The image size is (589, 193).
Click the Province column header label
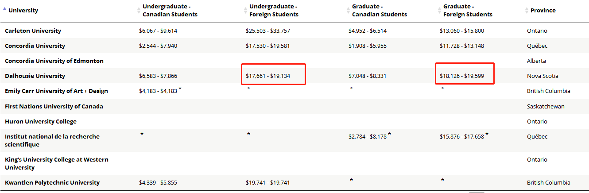click(543, 10)
